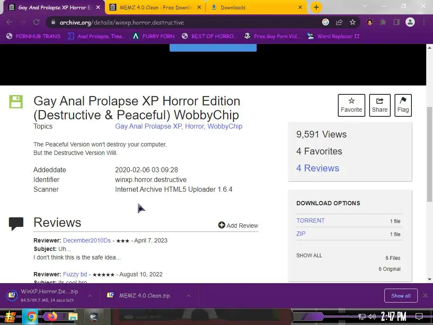Click the Favorite star button

[x=351, y=105]
